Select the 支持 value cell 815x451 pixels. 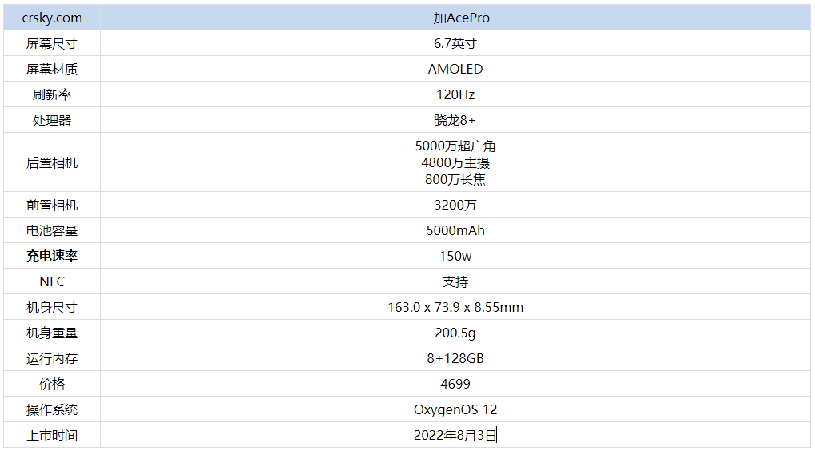point(455,281)
